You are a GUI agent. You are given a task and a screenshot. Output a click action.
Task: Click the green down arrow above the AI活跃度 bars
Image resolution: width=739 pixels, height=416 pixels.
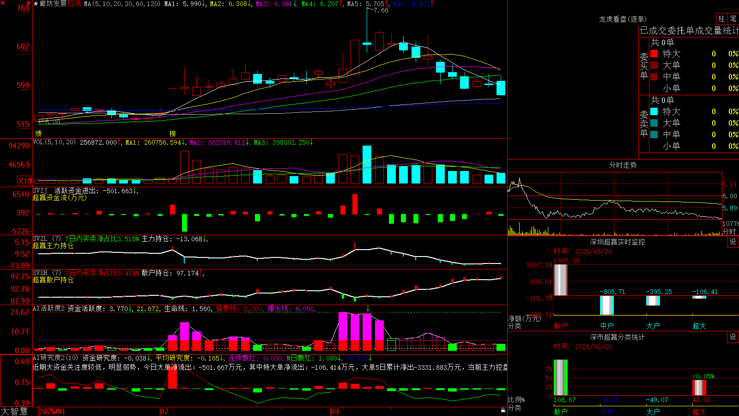pos(368,308)
